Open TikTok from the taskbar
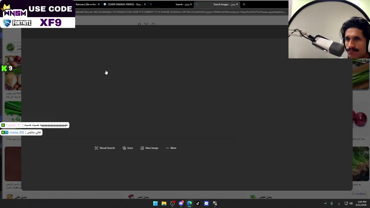370x208 pixels. coord(198,203)
